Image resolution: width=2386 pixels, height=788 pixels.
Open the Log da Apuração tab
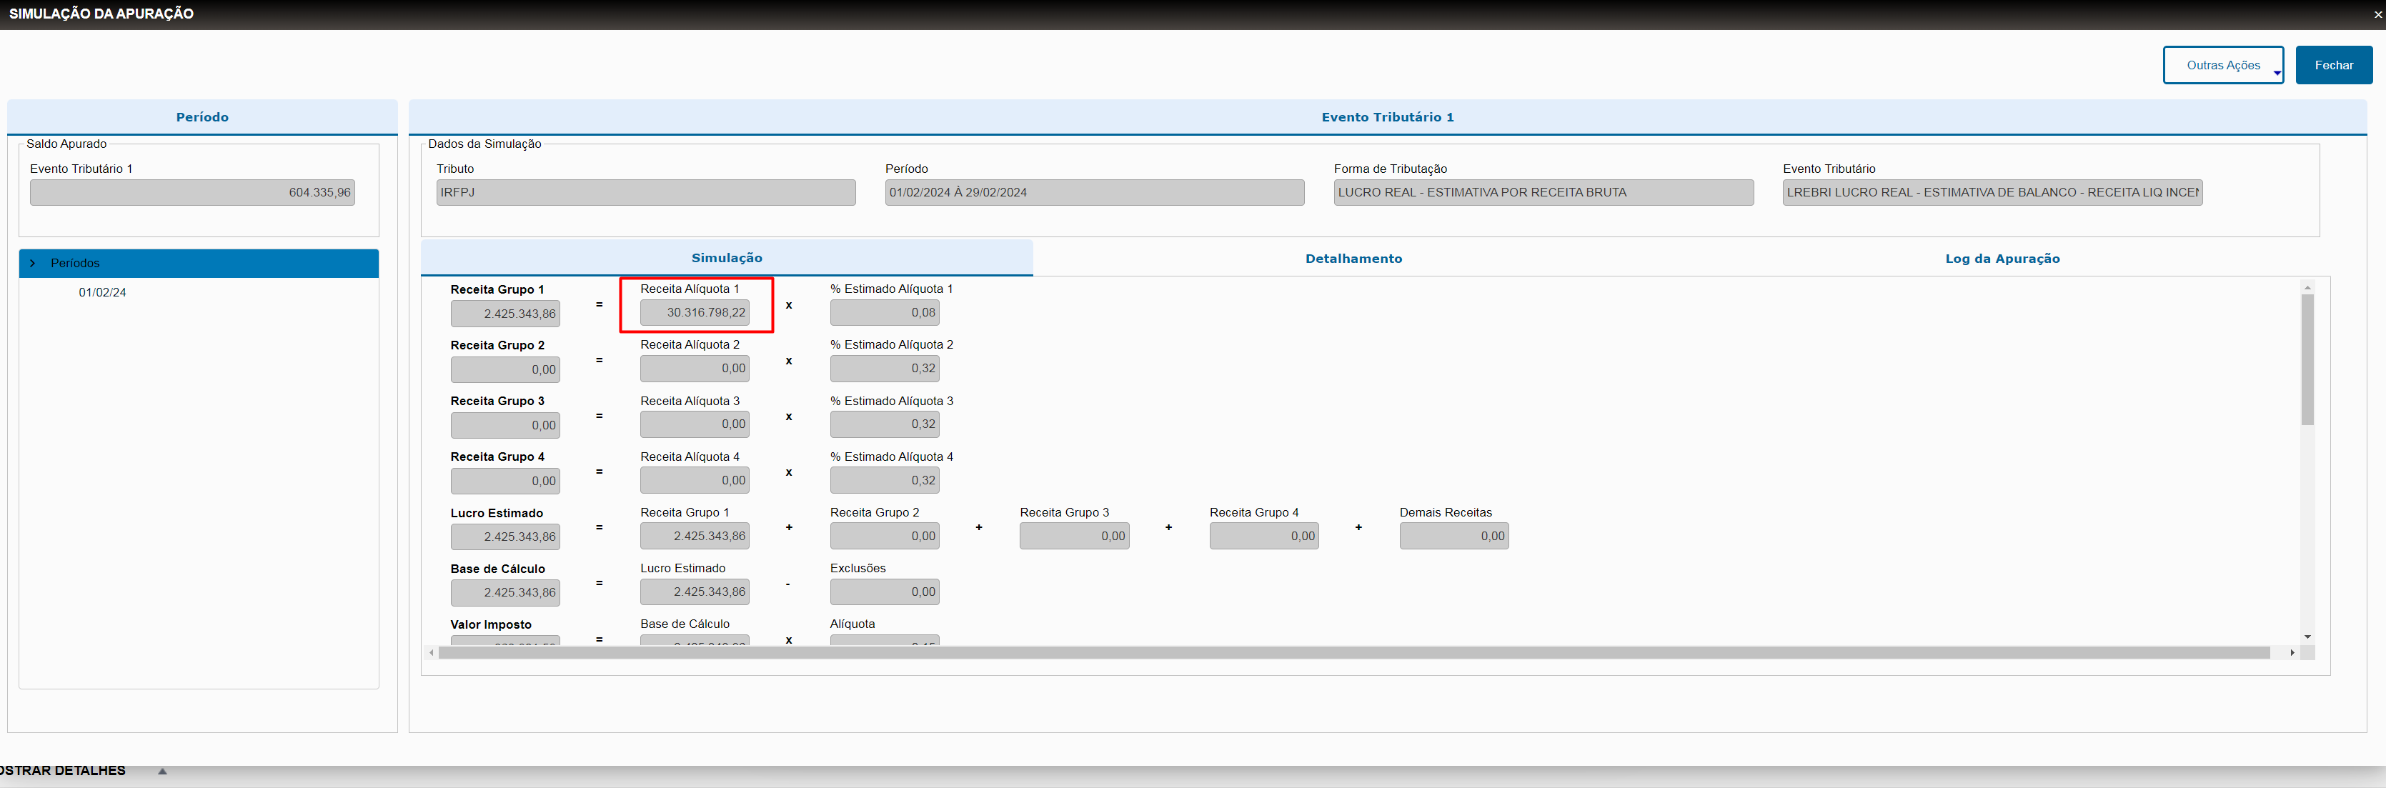[2002, 259]
